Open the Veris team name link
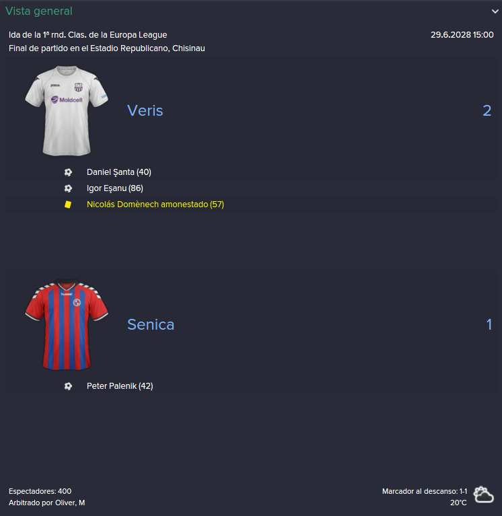Viewport: 502px width, 516px height. [145, 110]
